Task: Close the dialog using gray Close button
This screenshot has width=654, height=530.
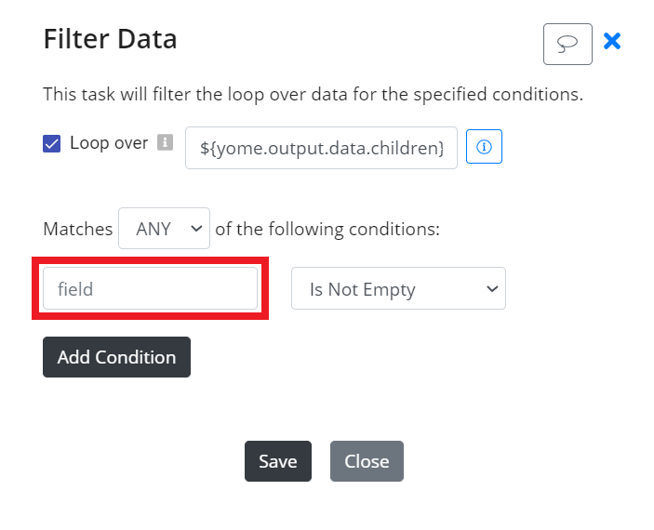Action: pos(367,461)
